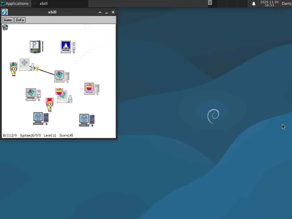The image size is (292, 219).
Task: Shade the xbill window with the up arrow
Action: click(100, 12)
